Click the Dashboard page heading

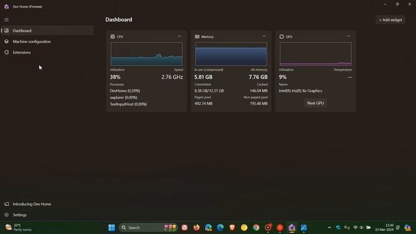(x=119, y=19)
